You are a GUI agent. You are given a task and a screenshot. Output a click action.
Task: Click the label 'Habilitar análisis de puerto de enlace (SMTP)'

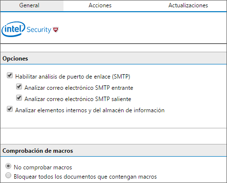pos(73,77)
